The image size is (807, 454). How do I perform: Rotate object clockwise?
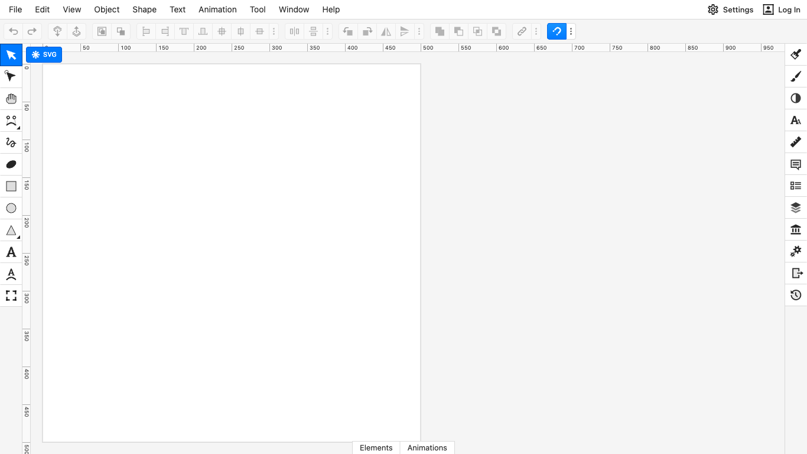[x=367, y=31]
